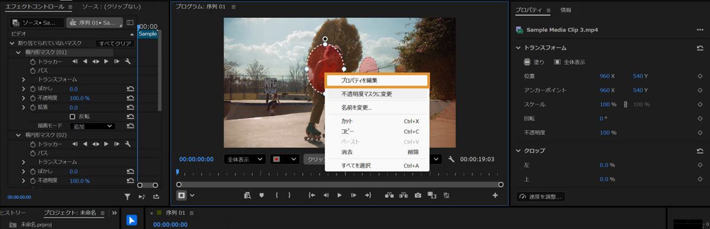Toggle stopwatch animation for Mask (01) ぼかし
710x229 pixels.
[x=33, y=89]
